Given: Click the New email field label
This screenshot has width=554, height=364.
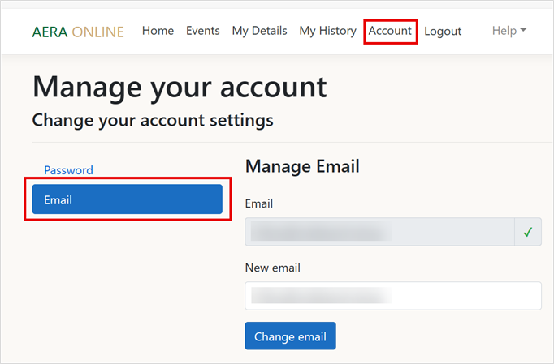Looking at the screenshot, I should point(266,267).
